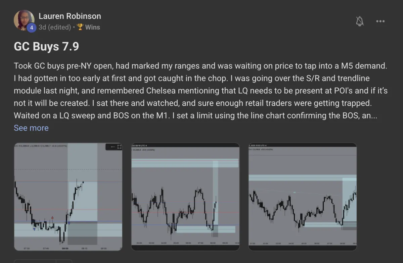Open the three-dot post options menu
Image resolution: width=403 pixels, height=263 pixels.
click(380, 21)
